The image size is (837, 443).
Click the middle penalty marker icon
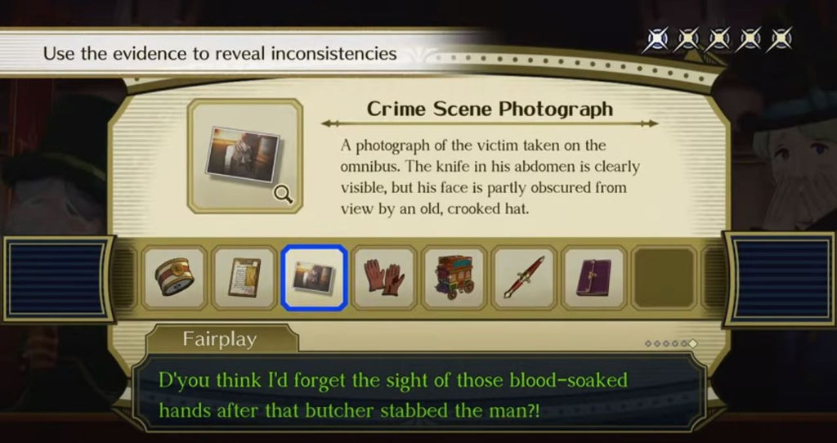pyautogui.click(x=718, y=40)
